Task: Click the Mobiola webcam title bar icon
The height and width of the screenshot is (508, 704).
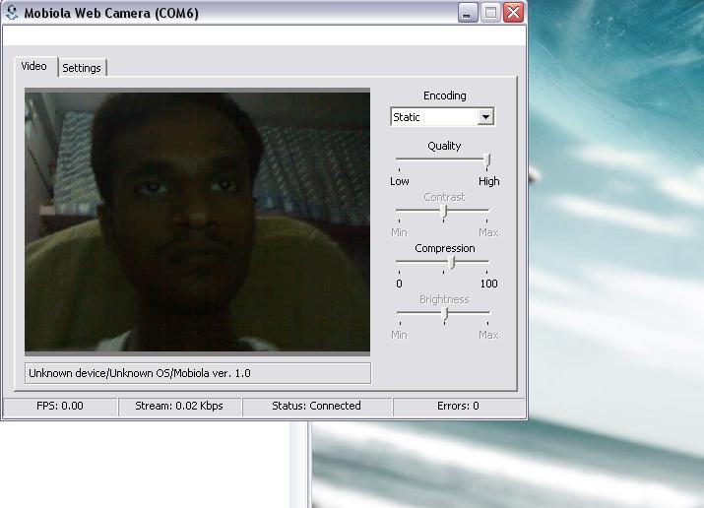Action: click(x=12, y=13)
